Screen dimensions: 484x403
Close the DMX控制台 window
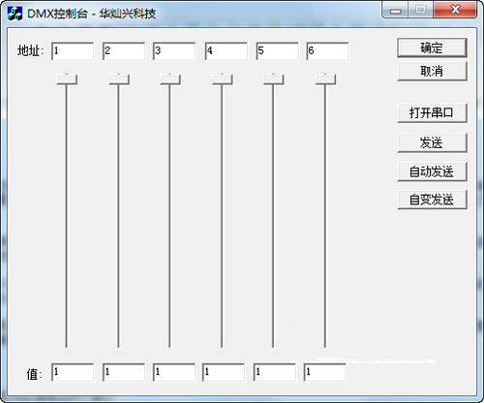point(455,10)
